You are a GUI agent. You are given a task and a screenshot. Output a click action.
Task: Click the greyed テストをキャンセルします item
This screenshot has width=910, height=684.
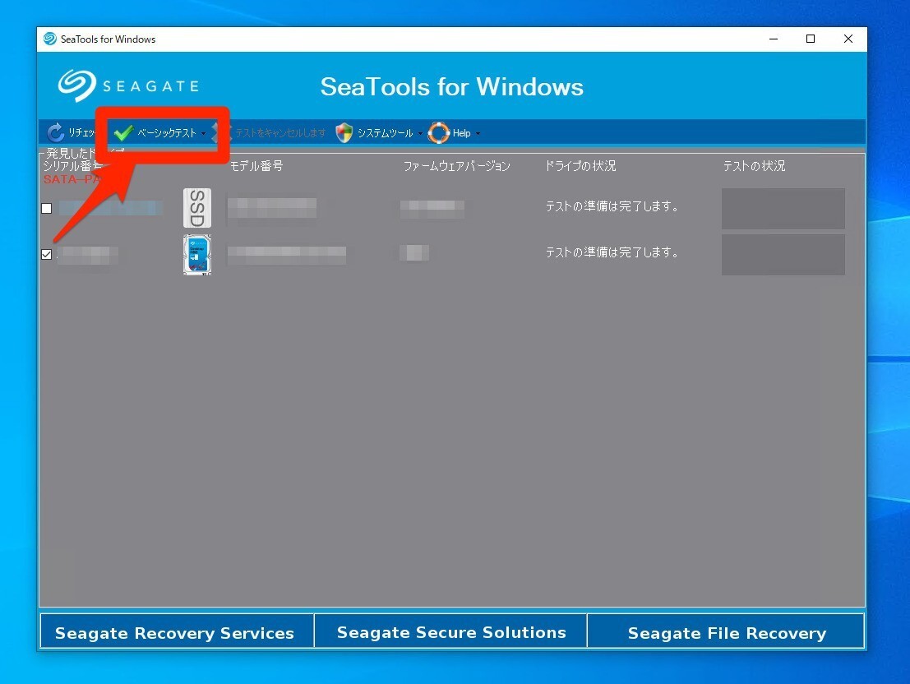click(280, 133)
